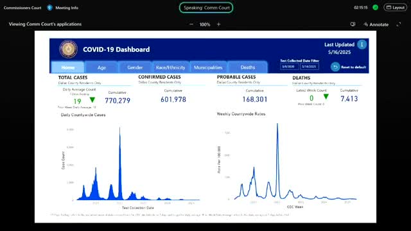Viewport: 411px width, 231px height.
Task: Zoom out with the minus button
Action: (191, 24)
